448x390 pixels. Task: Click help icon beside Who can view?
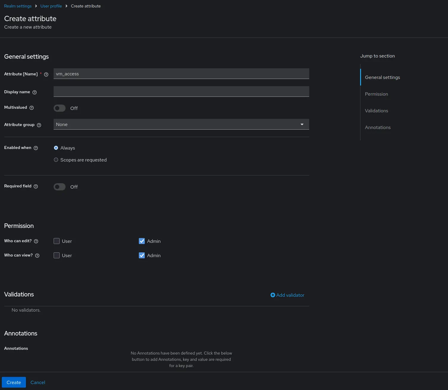point(37,256)
